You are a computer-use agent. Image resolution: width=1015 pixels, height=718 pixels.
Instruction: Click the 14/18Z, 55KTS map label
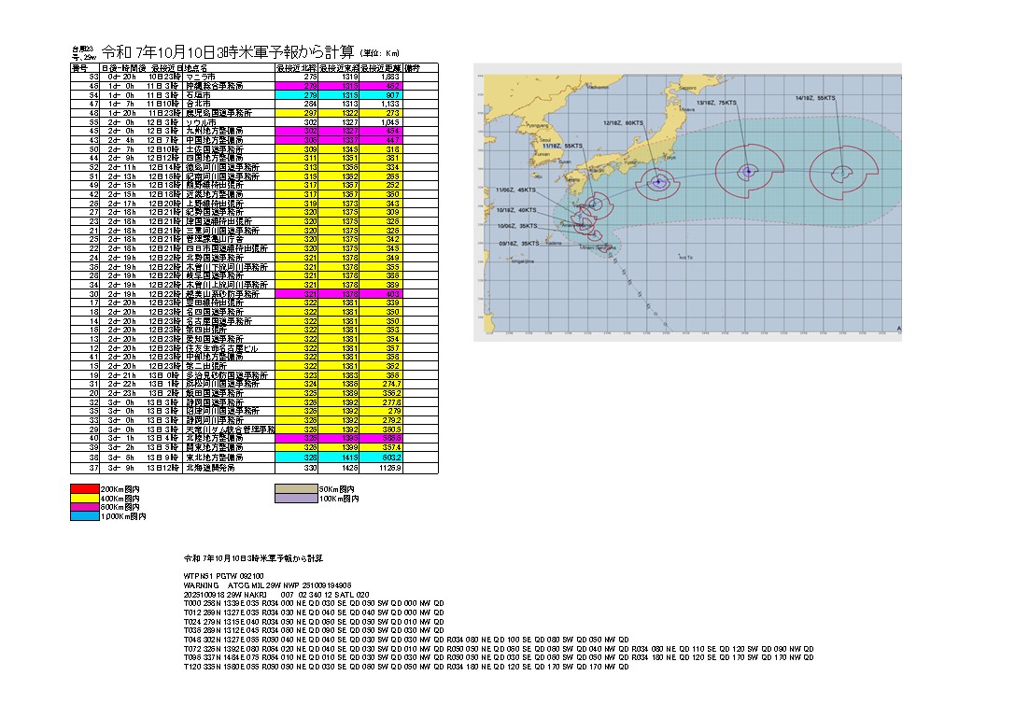(815, 97)
